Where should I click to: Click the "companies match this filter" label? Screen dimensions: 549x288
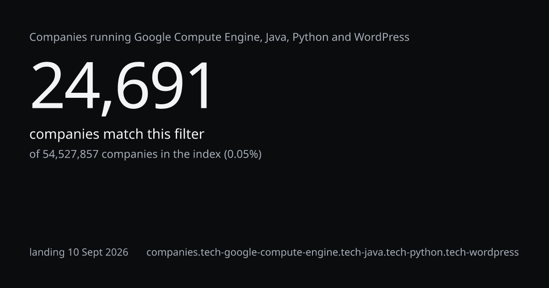point(117,134)
